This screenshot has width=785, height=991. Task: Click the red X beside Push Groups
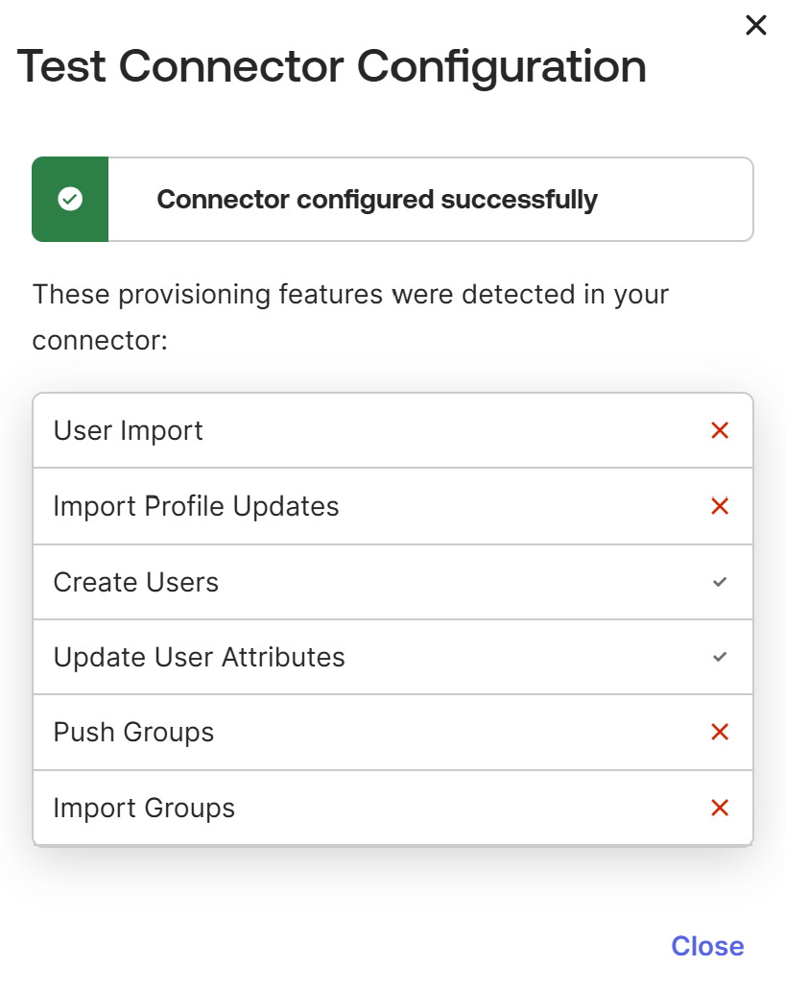[x=720, y=732]
